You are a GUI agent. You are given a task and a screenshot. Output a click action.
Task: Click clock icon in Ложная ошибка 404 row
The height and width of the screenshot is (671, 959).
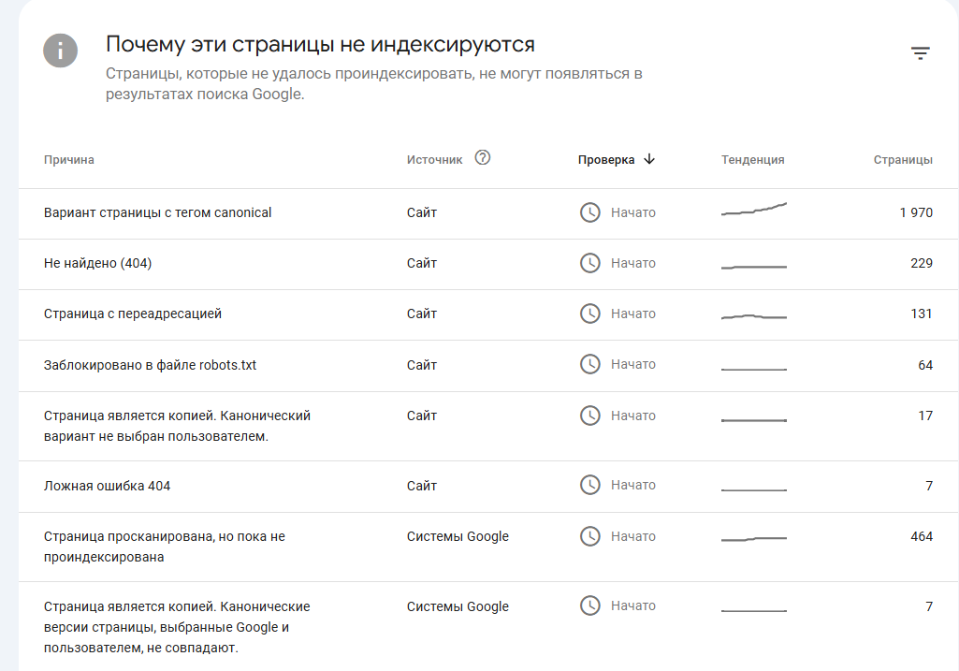[x=589, y=485]
